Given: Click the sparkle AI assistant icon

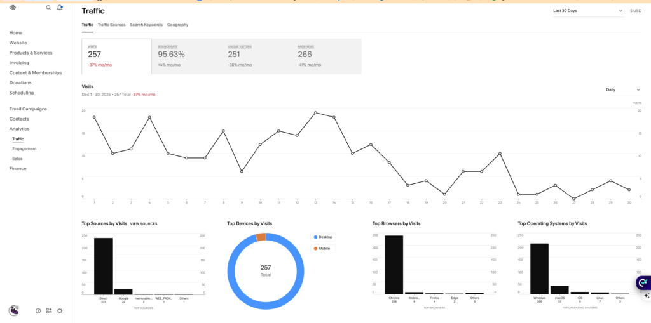Looking at the screenshot, I should pyautogui.click(x=647, y=296).
